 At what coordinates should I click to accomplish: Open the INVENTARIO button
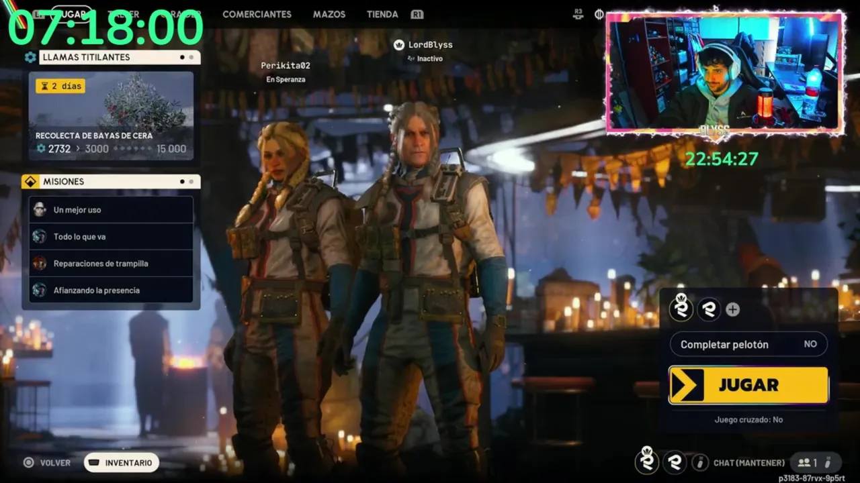(122, 463)
